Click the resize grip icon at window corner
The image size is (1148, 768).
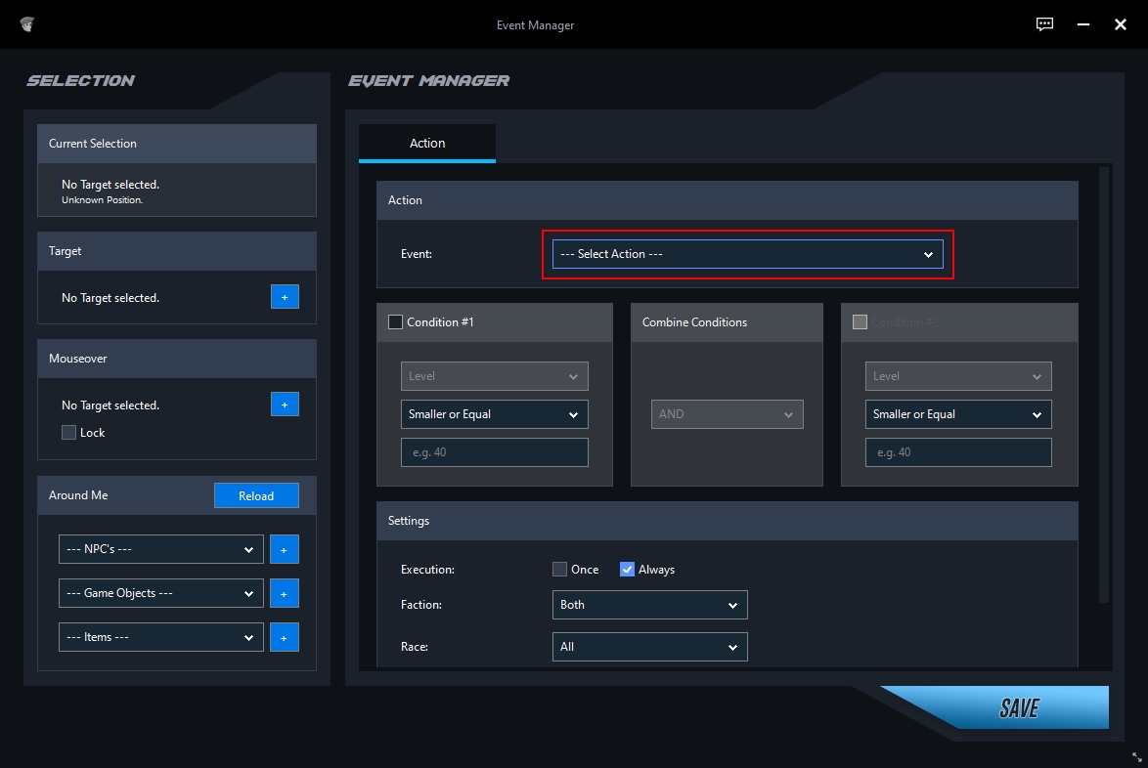tap(1136, 757)
